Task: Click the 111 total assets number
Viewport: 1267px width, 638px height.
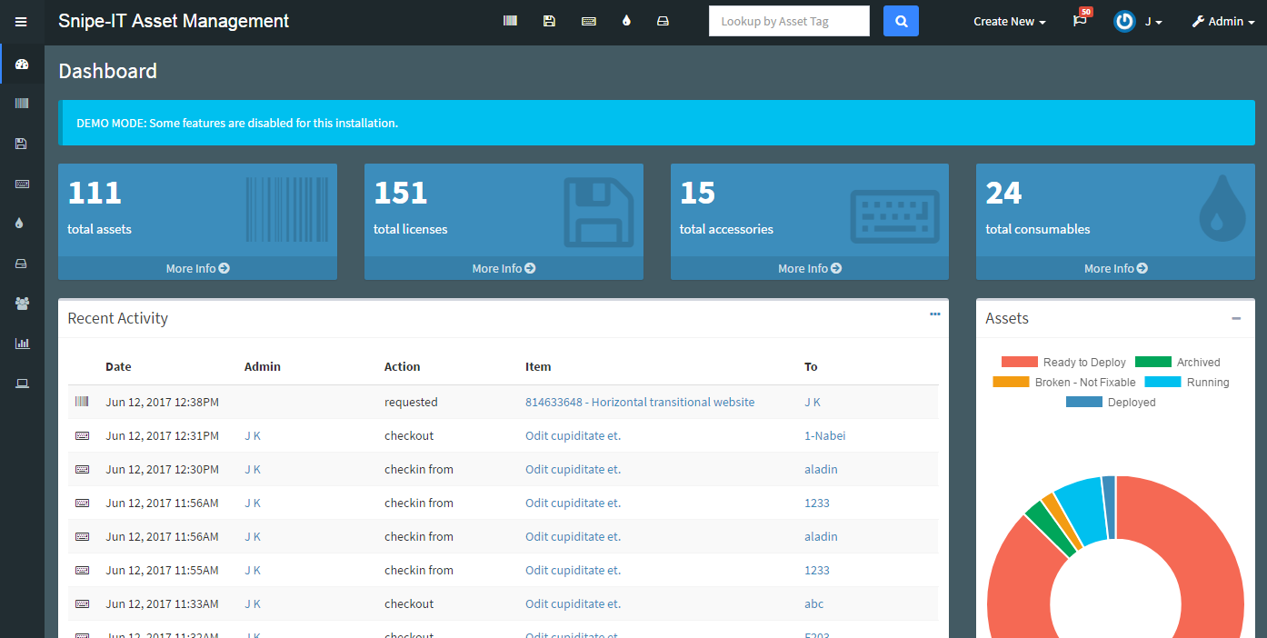Action: pos(95,193)
